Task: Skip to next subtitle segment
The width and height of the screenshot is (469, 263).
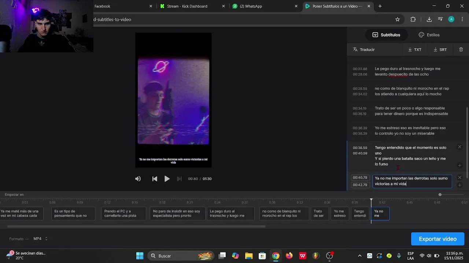Action: [x=179, y=179]
